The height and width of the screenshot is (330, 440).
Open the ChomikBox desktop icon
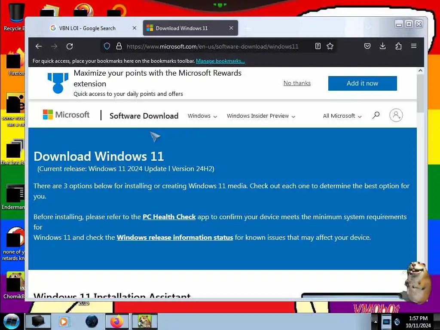tap(14, 285)
